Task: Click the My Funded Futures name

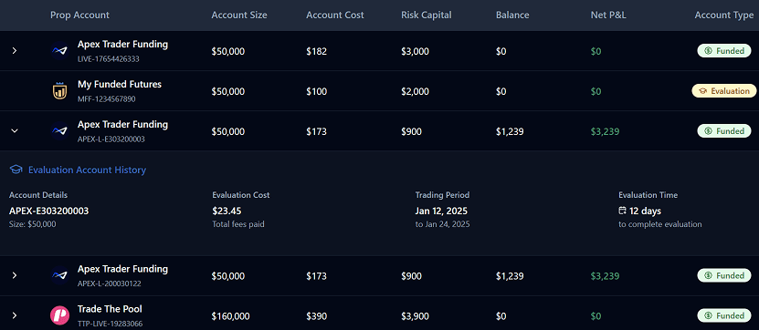Action: click(120, 84)
